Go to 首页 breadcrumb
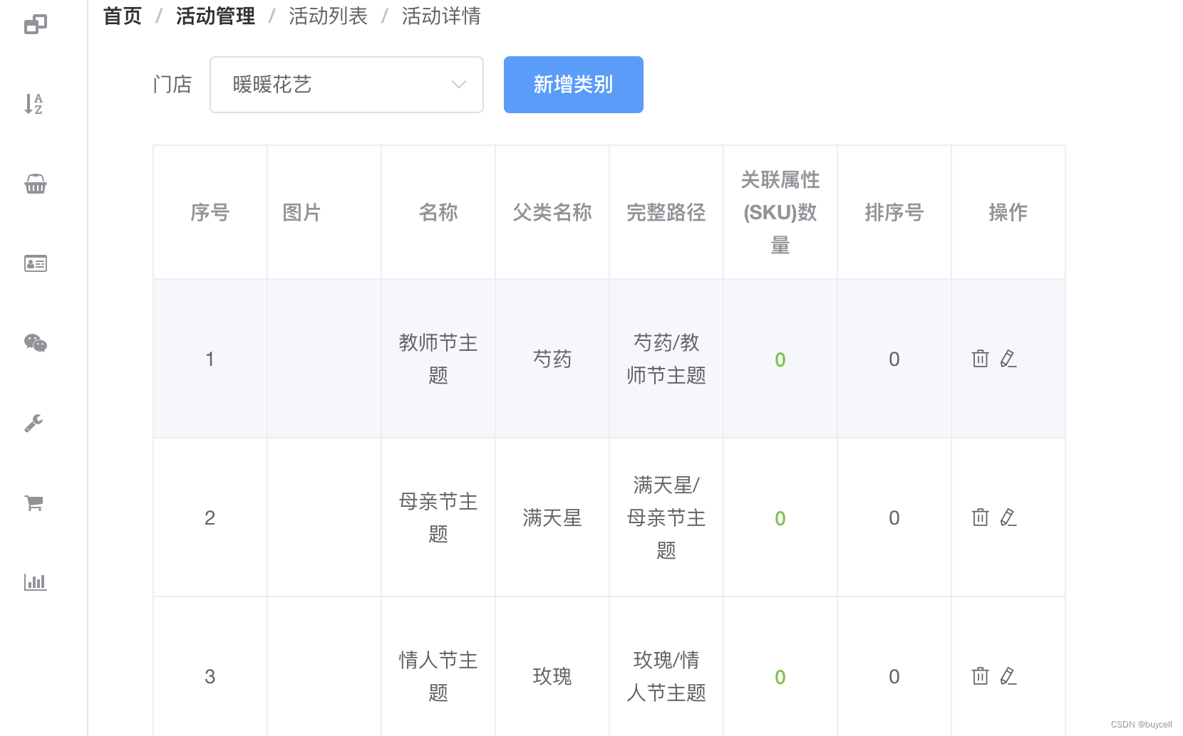 point(123,16)
